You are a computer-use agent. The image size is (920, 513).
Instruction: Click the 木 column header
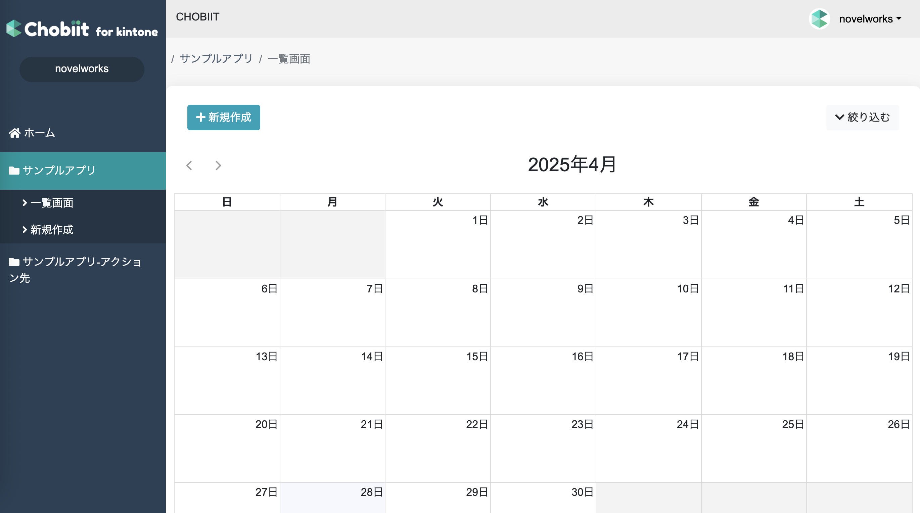(x=649, y=202)
